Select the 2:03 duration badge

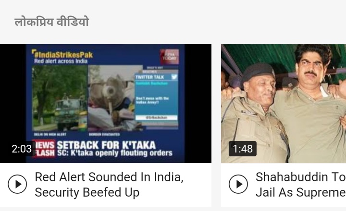(22, 149)
